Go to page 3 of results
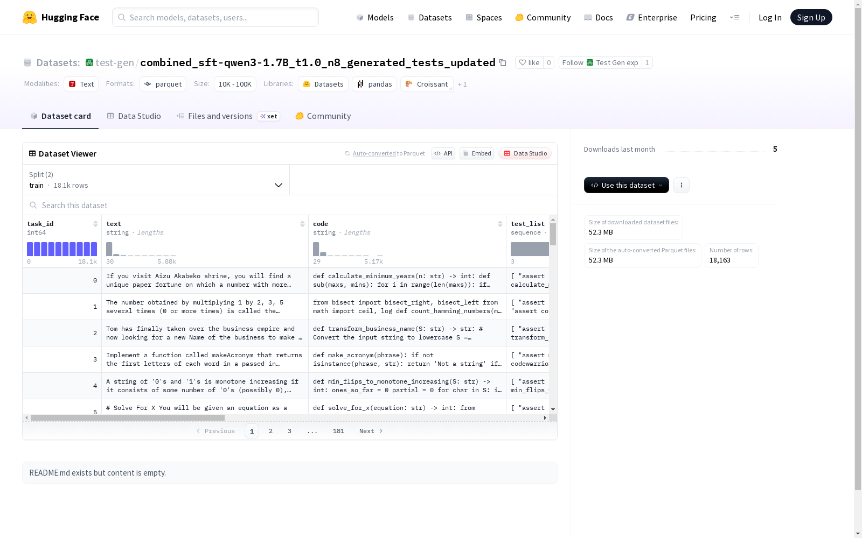 pyautogui.click(x=289, y=431)
